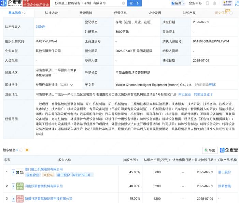The height and width of the screenshot is (203, 239).
Task: Click the 跃薪智能 green logo thumbnail
Action: (x=20, y=186)
